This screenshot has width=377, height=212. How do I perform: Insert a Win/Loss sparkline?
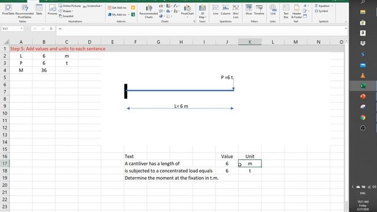(x=236, y=11)
